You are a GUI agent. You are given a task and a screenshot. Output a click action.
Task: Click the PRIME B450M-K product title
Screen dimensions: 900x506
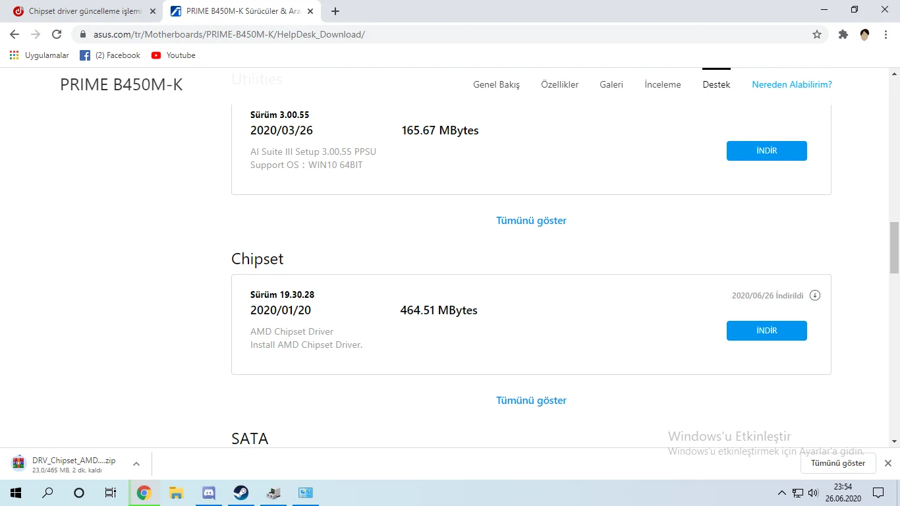tap(121, 84)
